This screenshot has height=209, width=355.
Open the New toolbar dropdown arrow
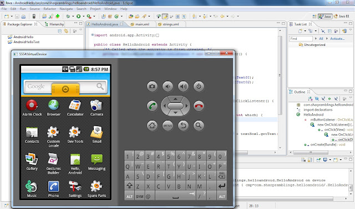tap(12, 16)
